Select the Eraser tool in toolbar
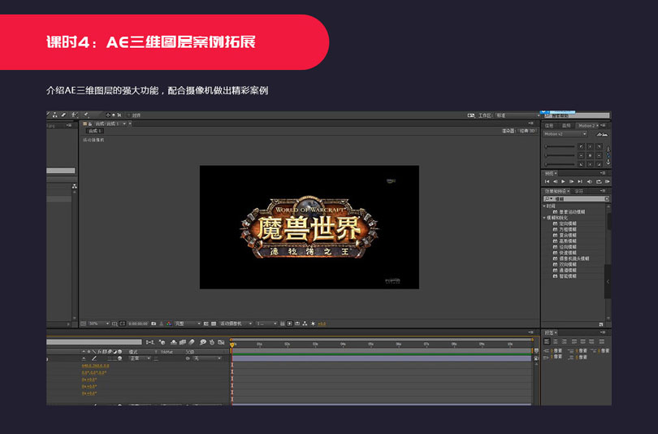 click(x=63, y=115)
